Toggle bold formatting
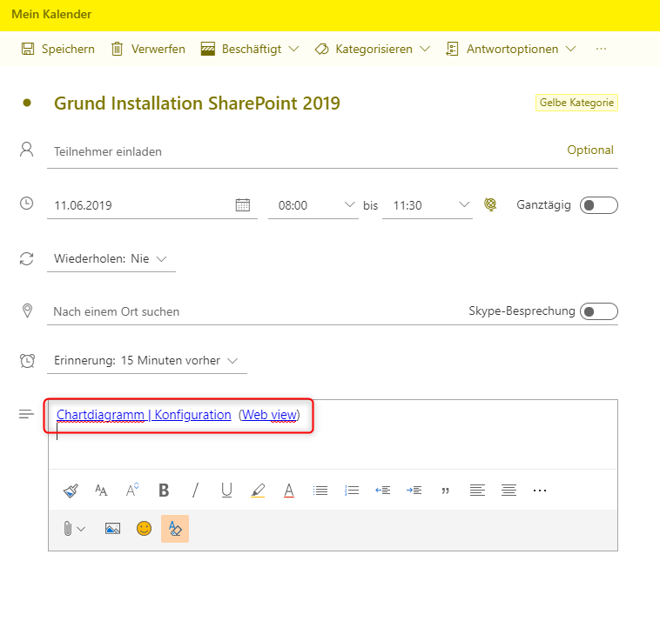This screenshot has height=621, width=660. point(164,491)
